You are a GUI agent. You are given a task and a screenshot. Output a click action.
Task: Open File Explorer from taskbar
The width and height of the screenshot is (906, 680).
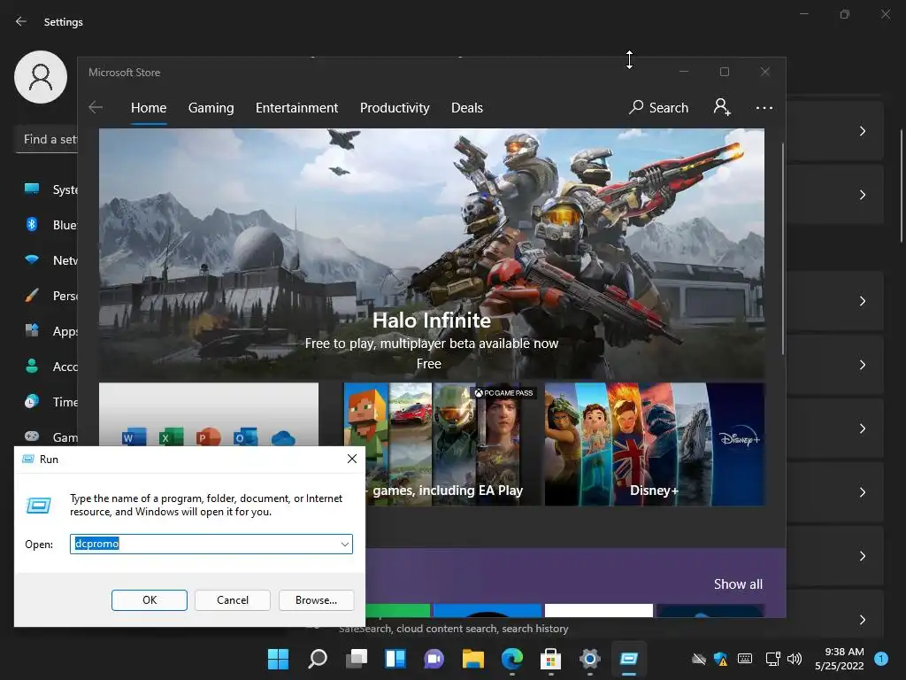[472, 659]
